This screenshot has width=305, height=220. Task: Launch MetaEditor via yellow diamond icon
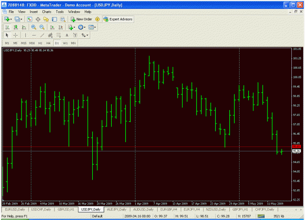[x=97, y=19]
